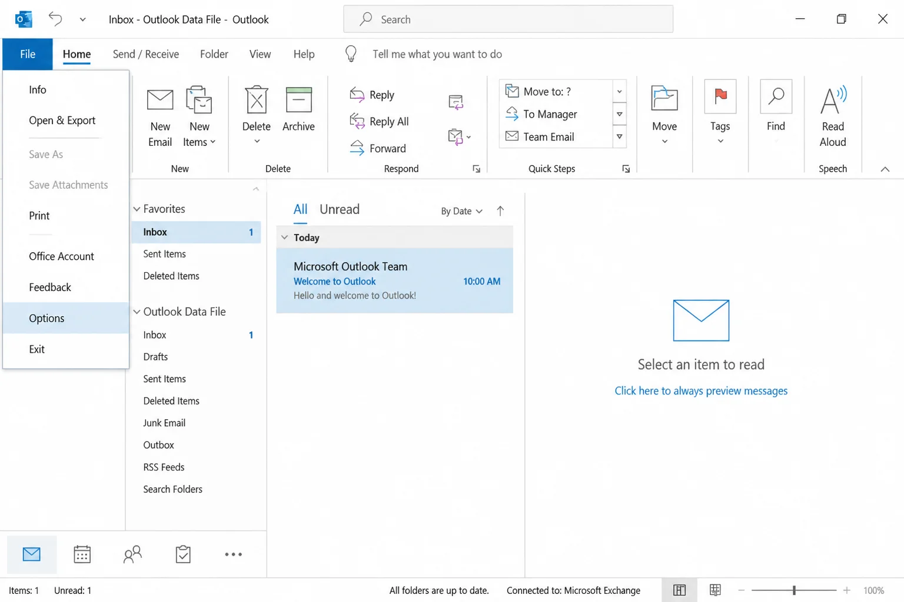The height and width of the screenshot is (602, 904).
Task: Collapse the Today message group
Action: (x=284, y=238)
